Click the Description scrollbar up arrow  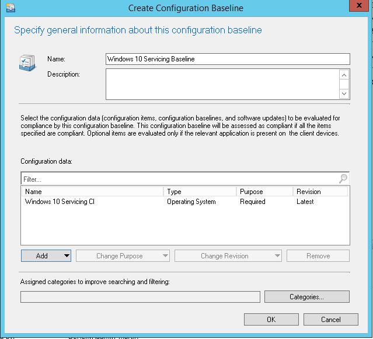coord(344,75)
